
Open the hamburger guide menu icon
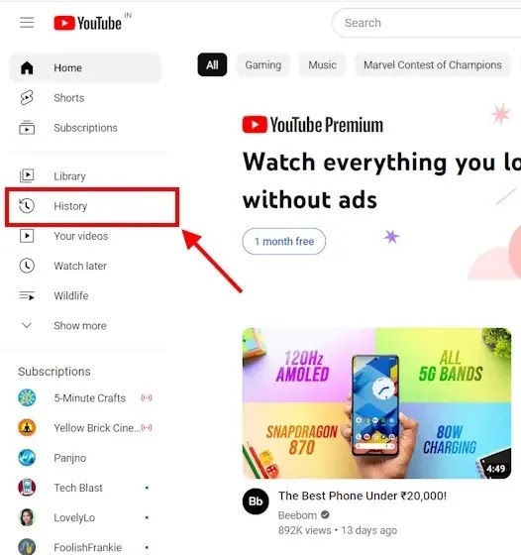coord(27,23)
